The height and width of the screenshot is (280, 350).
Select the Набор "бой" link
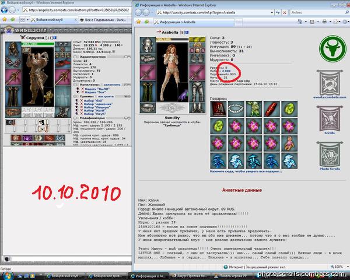tap(94, 100)
